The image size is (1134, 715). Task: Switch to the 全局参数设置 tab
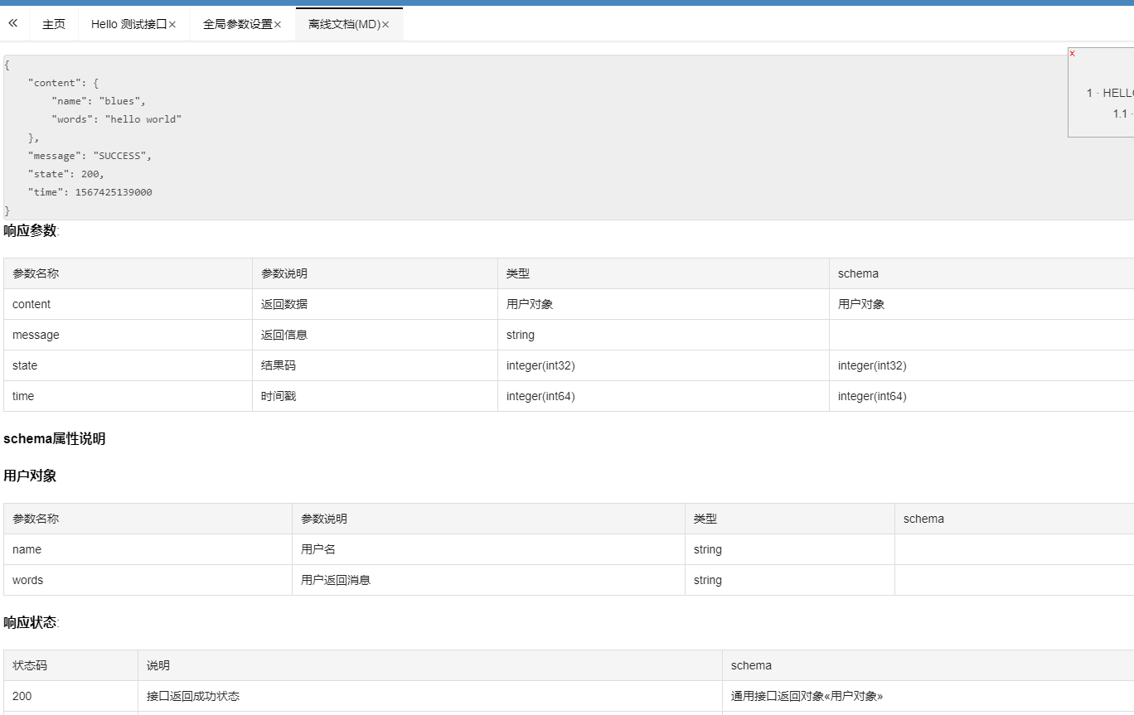click(238, 24)
